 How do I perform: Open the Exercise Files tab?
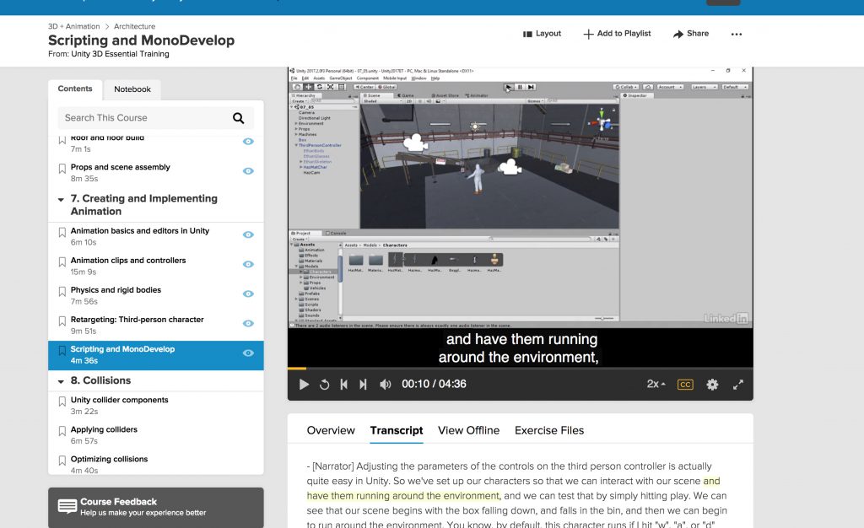coord(549,430)
